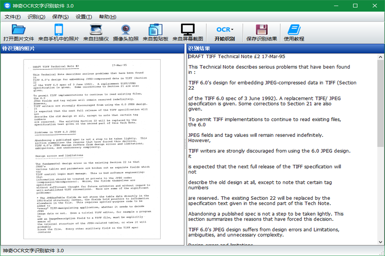Click the app logo in title bar

pos(7,6)
